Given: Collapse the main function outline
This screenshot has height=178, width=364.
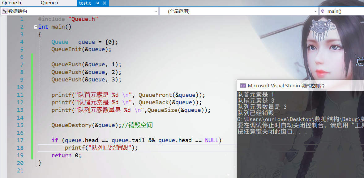Looking at the screenshot, I should click(36, 27).
